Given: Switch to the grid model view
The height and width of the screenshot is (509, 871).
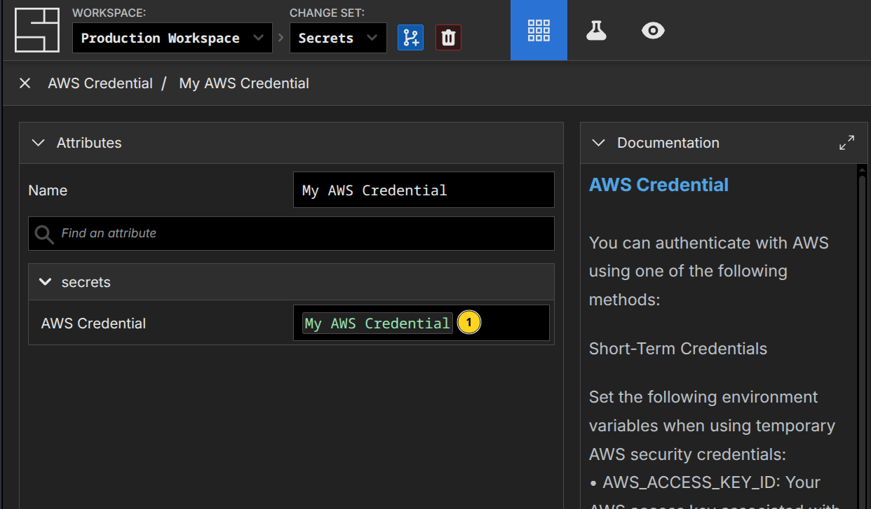Looking at the screenshot, I should (539, 30).
